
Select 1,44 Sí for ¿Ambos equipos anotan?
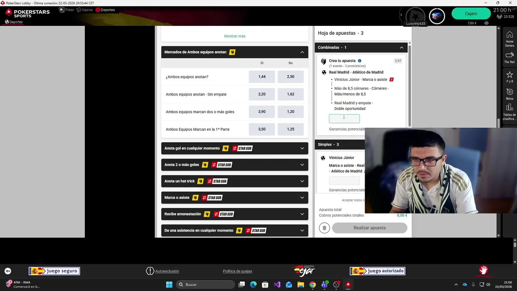[x=262, y=76]
